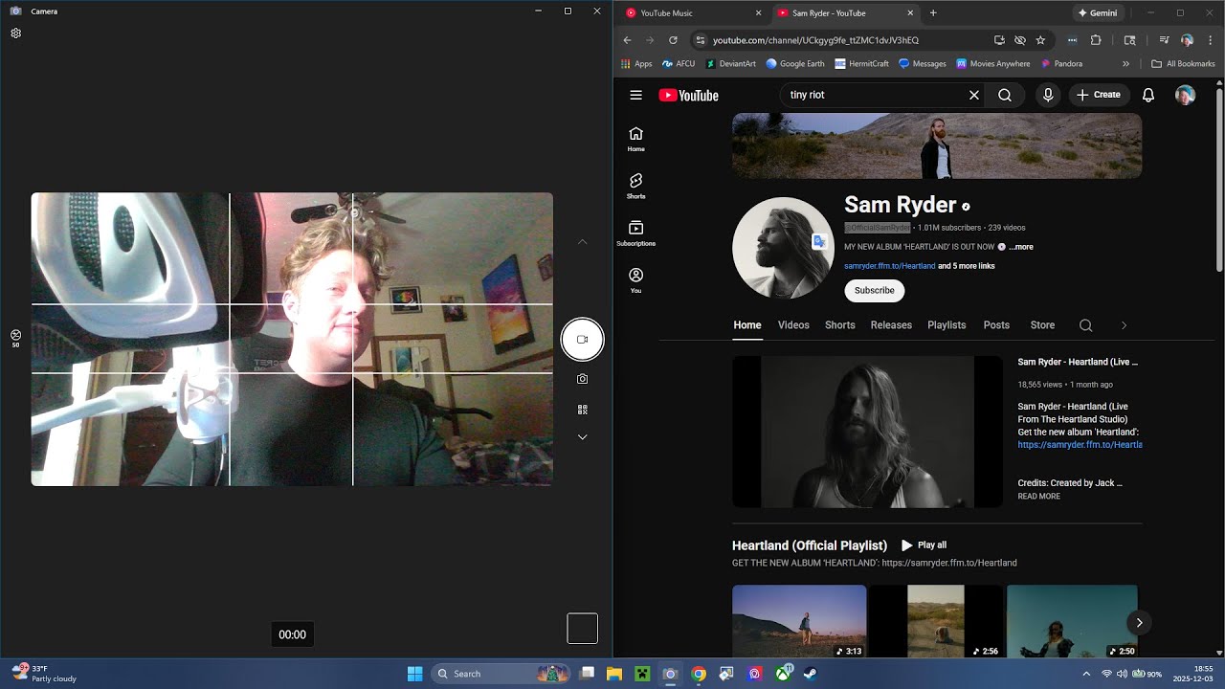Viewport: 1225px width, 689px height.
Task: Play featured Heartland live video
Action: tap(867, 432)
